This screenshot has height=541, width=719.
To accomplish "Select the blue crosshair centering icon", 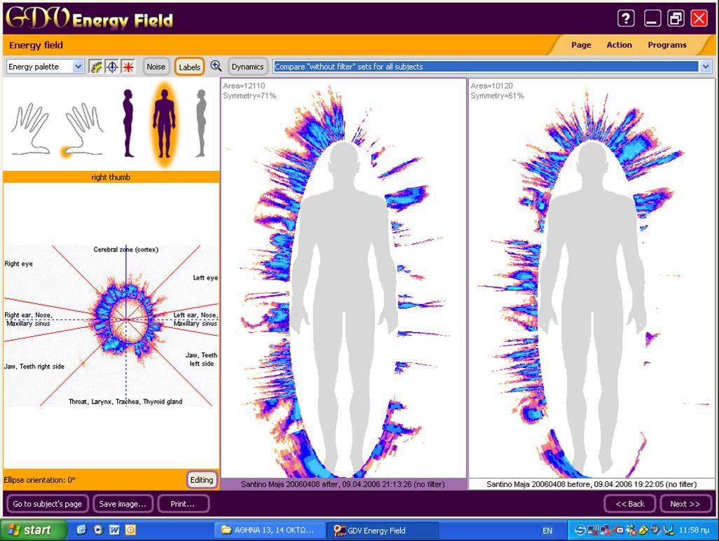I will click(x=112, y=67).
